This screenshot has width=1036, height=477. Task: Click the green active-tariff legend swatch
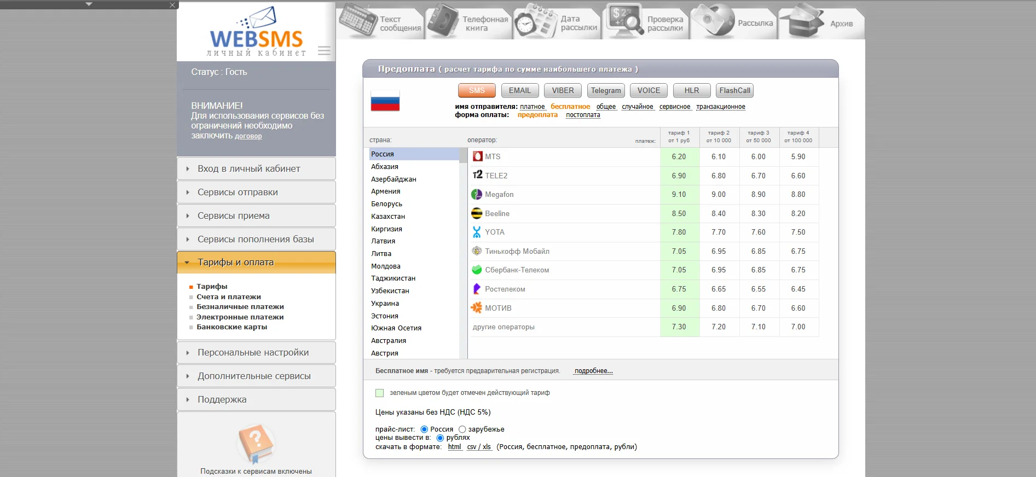[379, 393]
